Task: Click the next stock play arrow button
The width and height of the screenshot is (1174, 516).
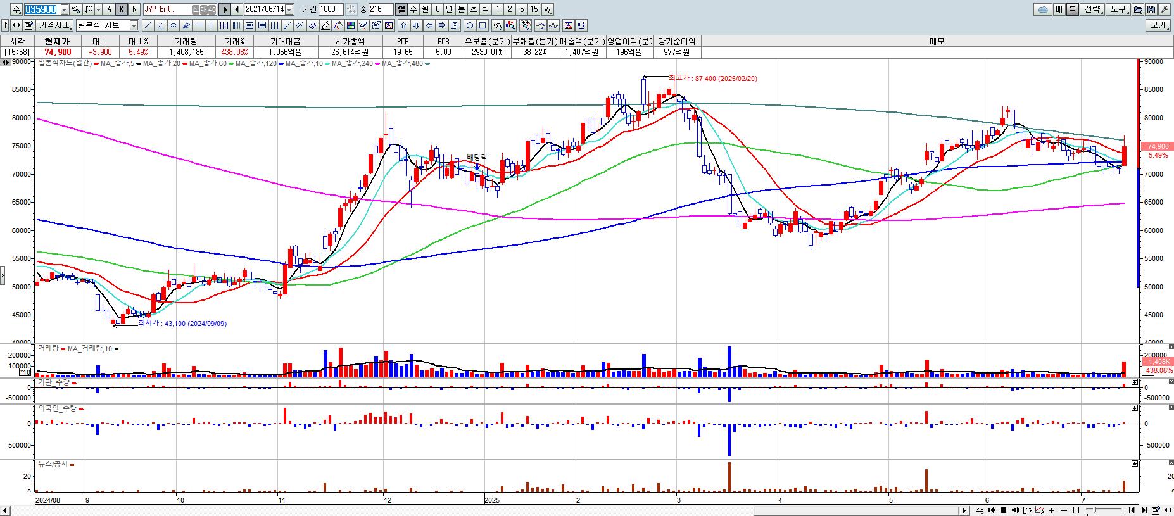Action: tap(225, 9)
